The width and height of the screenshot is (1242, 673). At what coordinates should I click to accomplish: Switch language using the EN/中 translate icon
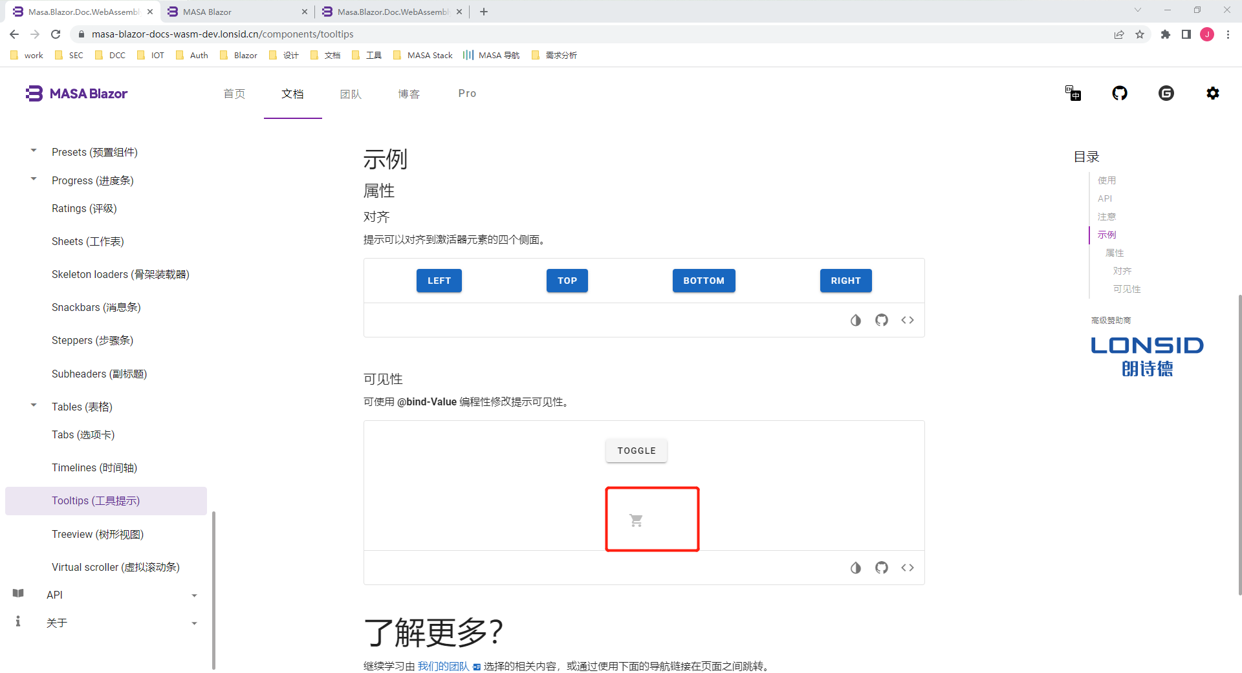1073,93
